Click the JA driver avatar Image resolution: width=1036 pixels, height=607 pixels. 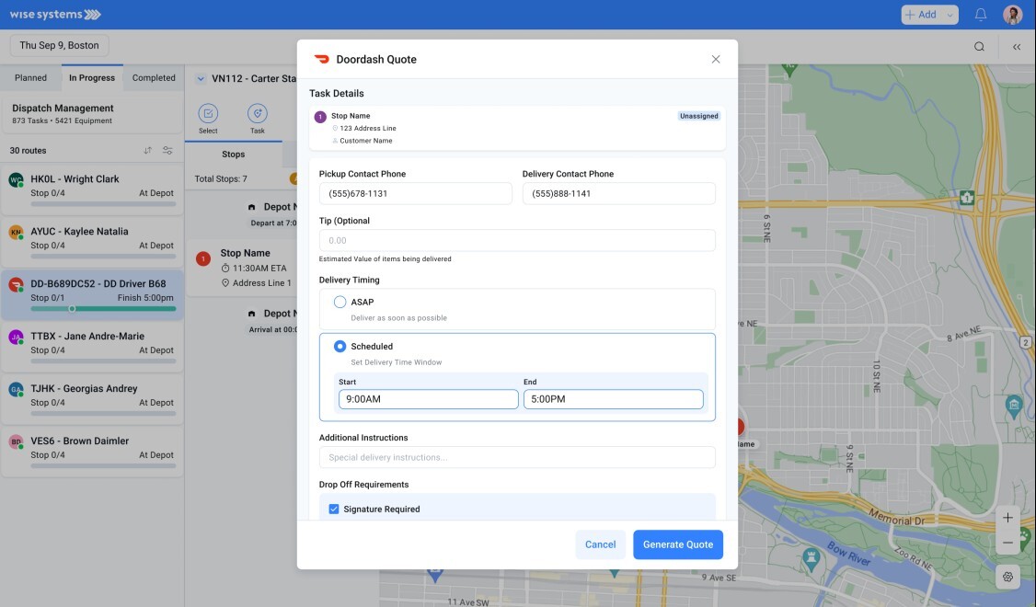(16, 337)
